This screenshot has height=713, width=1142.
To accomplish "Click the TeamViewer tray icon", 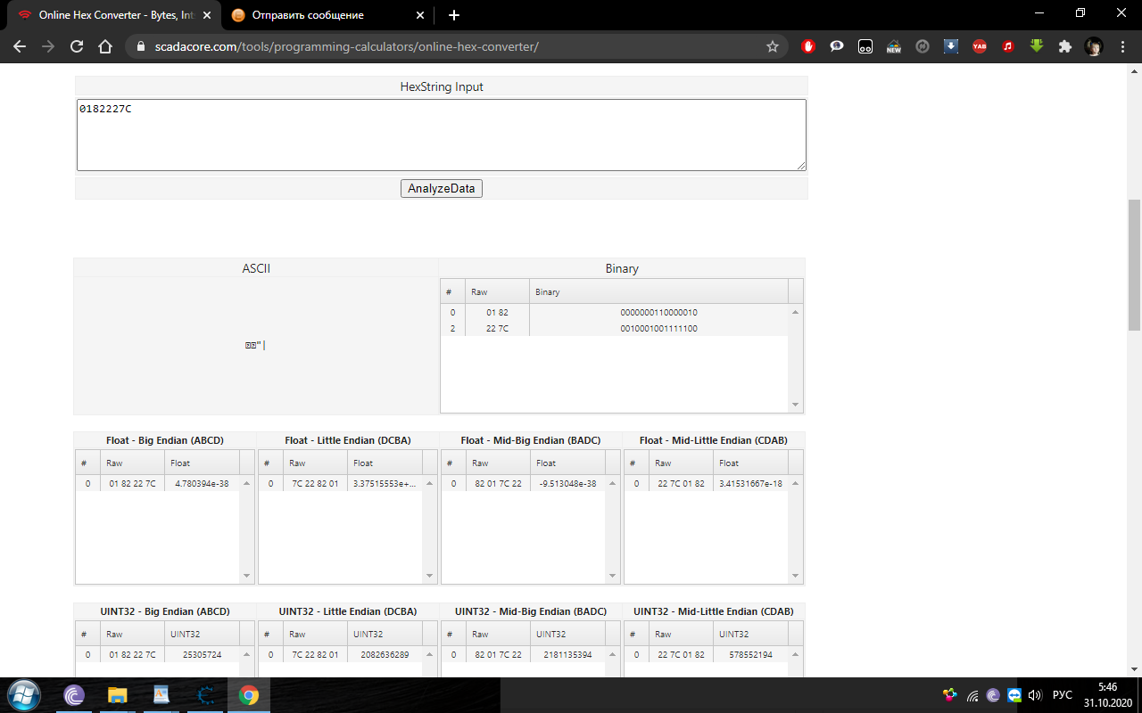I will (x=1014, y=695).
